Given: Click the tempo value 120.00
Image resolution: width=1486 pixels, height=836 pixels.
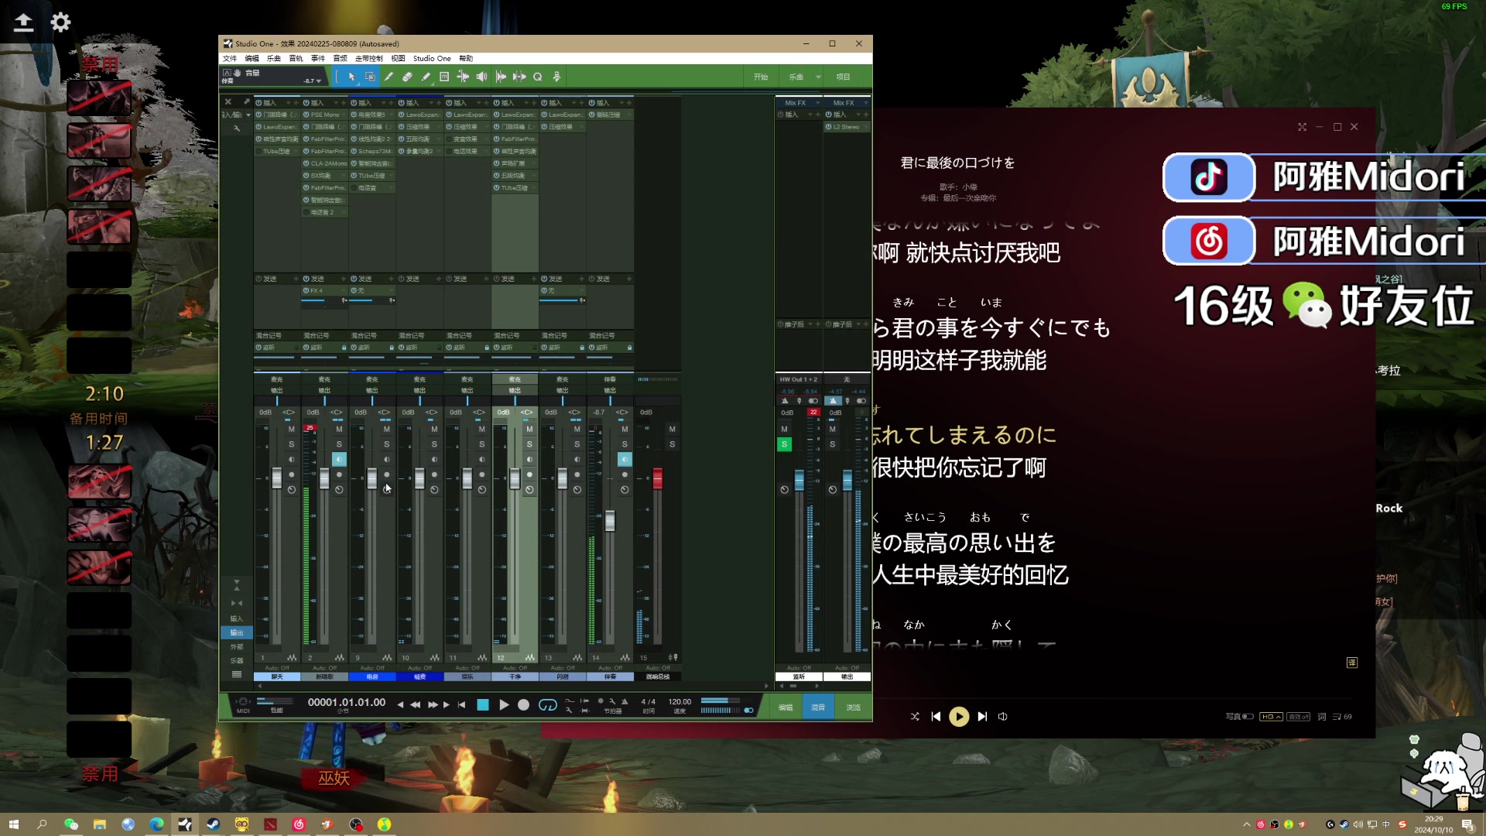Looking at the screenshot, I should (680, 701).
